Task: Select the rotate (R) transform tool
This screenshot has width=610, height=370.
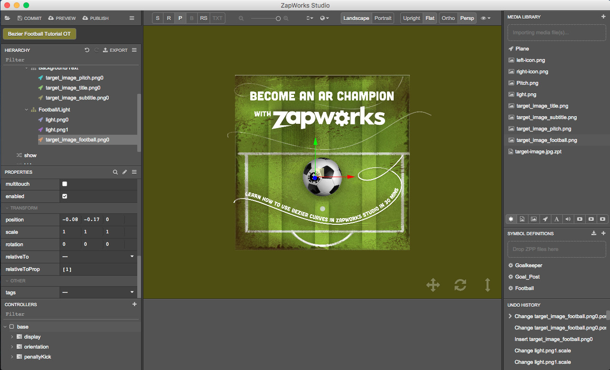Action: pyautogui.click(x=169, y=18)
